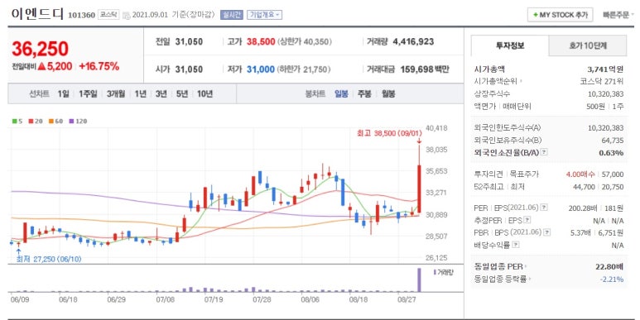Click the 0.63% foreign ownership ratio
The image size is (640, 320).
tap(611, 152)
